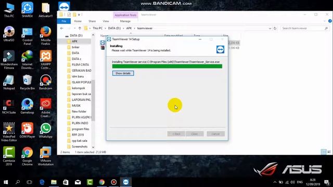This screenshot has width=333, height=187.
Task: Click the navigation pane scrollbar
Action: pos(93,100)
